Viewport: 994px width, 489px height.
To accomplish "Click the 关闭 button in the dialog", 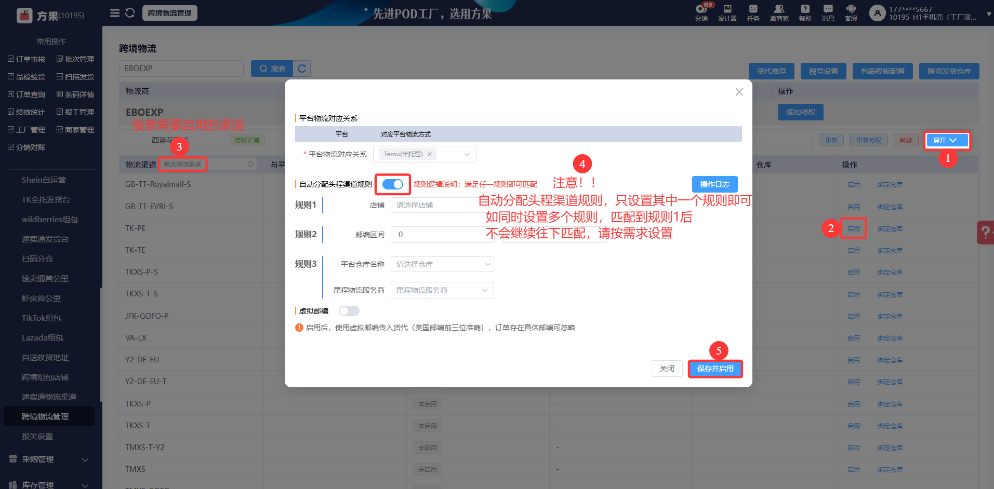I will click(667, 369).
